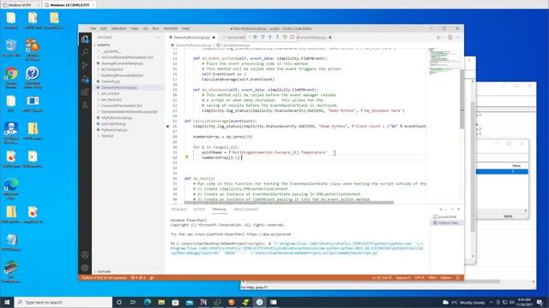The image size is (549, 308).
Task: Click Step Over in the debug toolbar
Action: pos(262,37)
